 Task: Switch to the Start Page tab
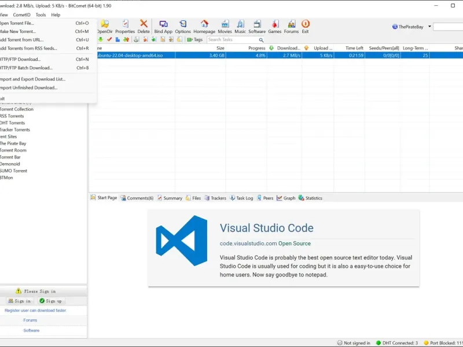(x=104, y=198)
